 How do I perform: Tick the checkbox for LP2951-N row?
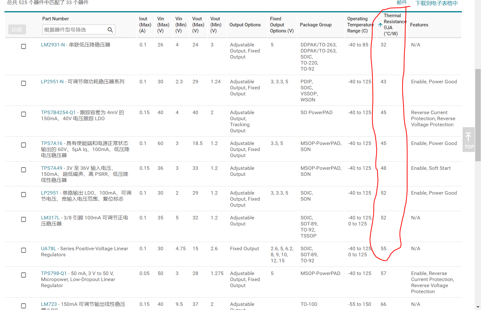click(24, 83)
